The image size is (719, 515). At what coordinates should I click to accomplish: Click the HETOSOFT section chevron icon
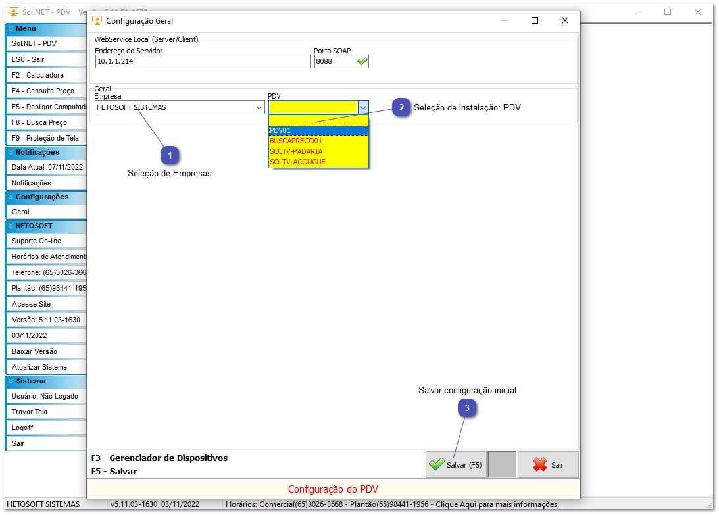11,226
